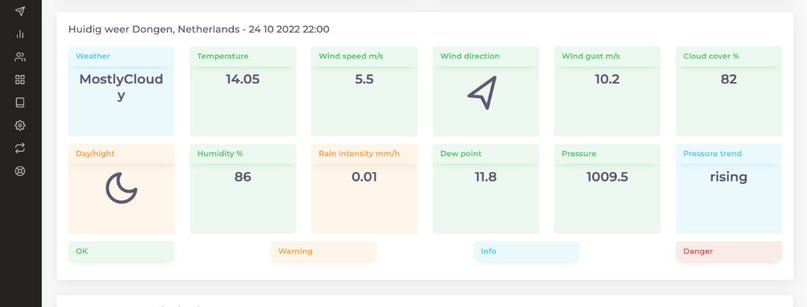Click the Rain intensity mm/h card
The image size is (807, 307).
(x=364, y=188)
